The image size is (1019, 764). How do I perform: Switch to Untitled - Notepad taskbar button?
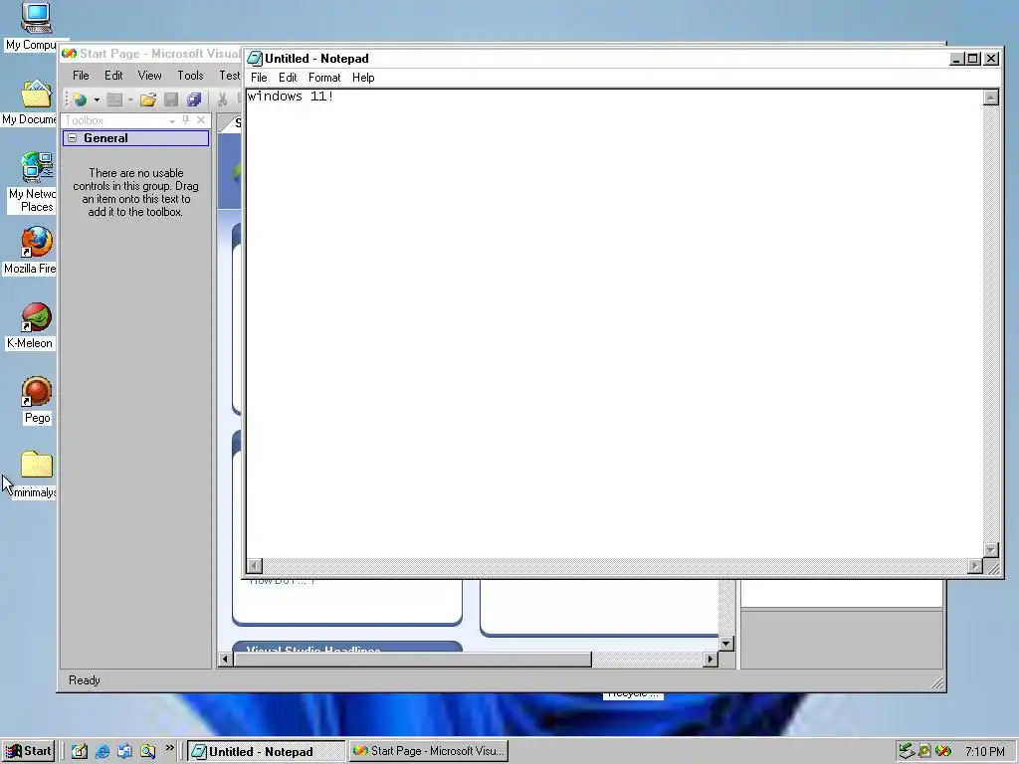pos(267,752)
